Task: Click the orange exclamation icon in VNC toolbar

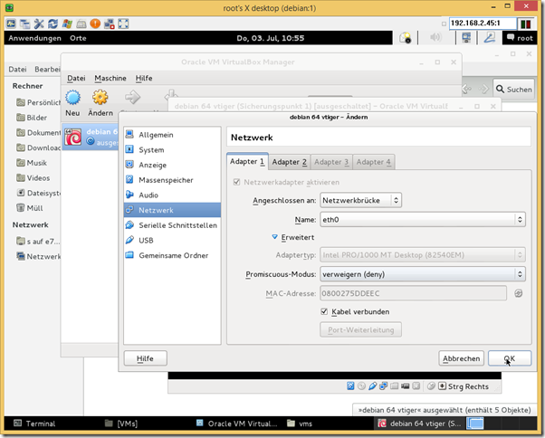Action: click(x=95, y=24)
